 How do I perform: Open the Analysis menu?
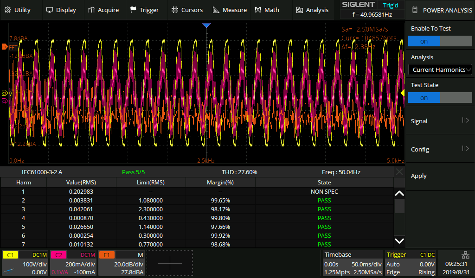coord(299,9)
